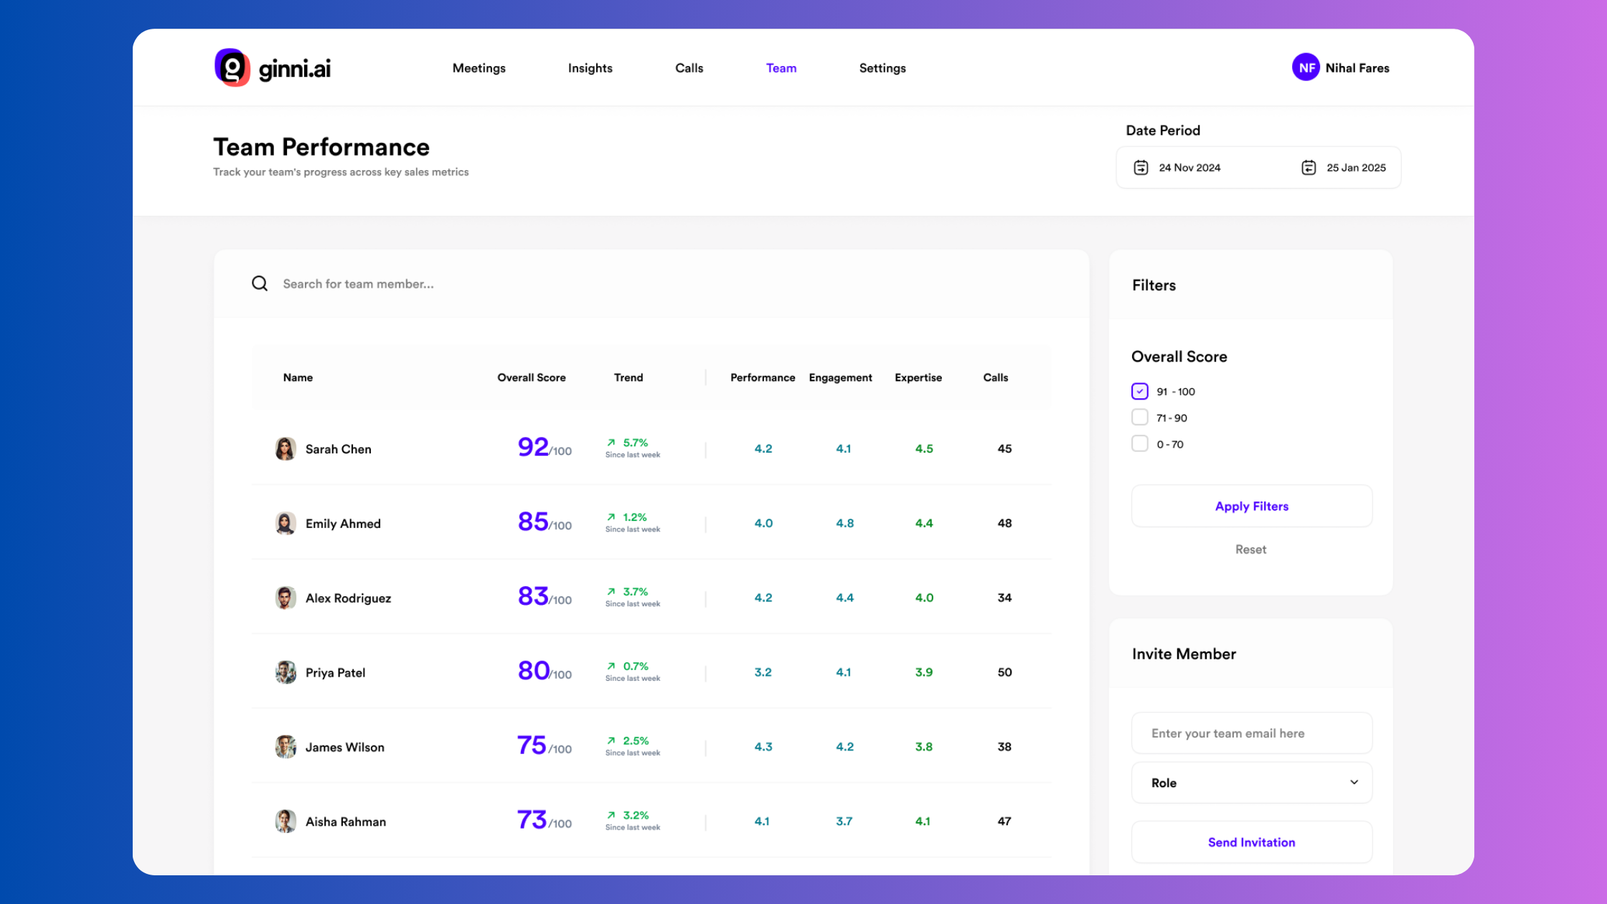The height and width of the screenshot is (904, 1607).
Task: Open Nihal Fares profile name
Action: (1357, 68)
